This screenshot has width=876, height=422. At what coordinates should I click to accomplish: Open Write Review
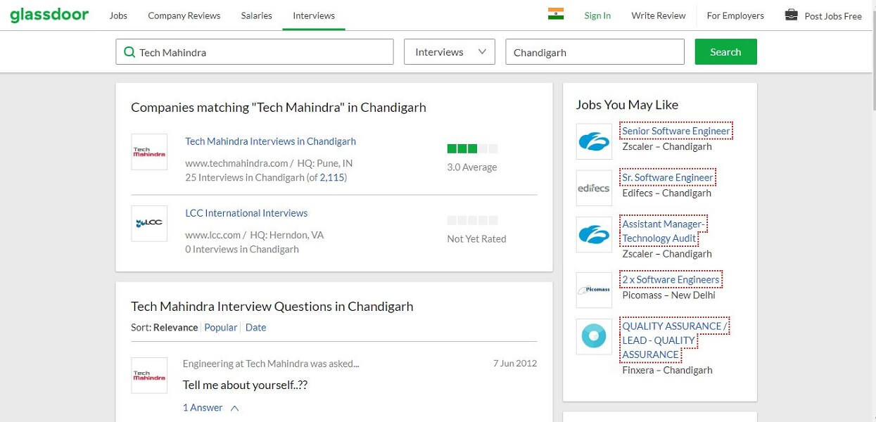[x=659, y=15]
